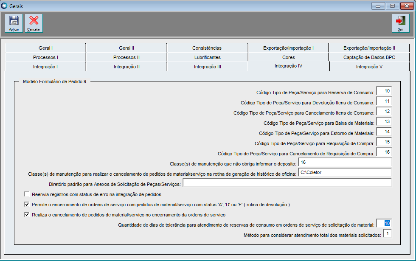Open the Geral II tab
This screenshot has height=261, width=416.
(126, 48)
